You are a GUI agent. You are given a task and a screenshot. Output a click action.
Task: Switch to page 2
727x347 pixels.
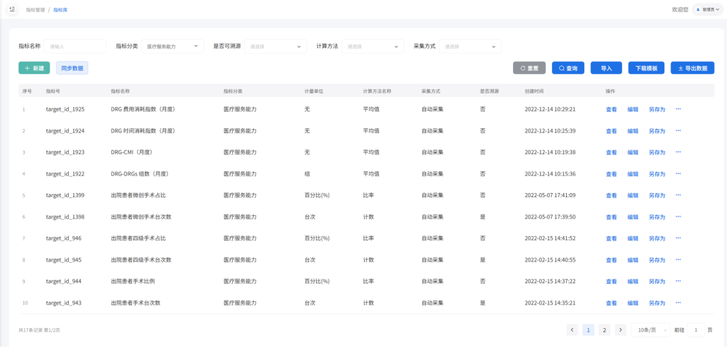[604, 330]
